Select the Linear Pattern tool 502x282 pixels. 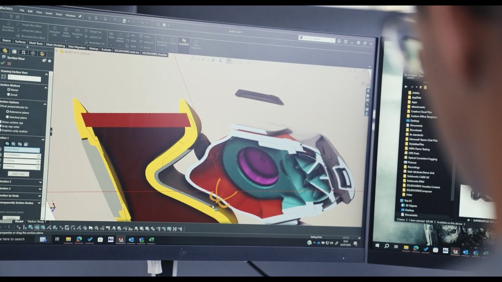[x=120, y=38]
